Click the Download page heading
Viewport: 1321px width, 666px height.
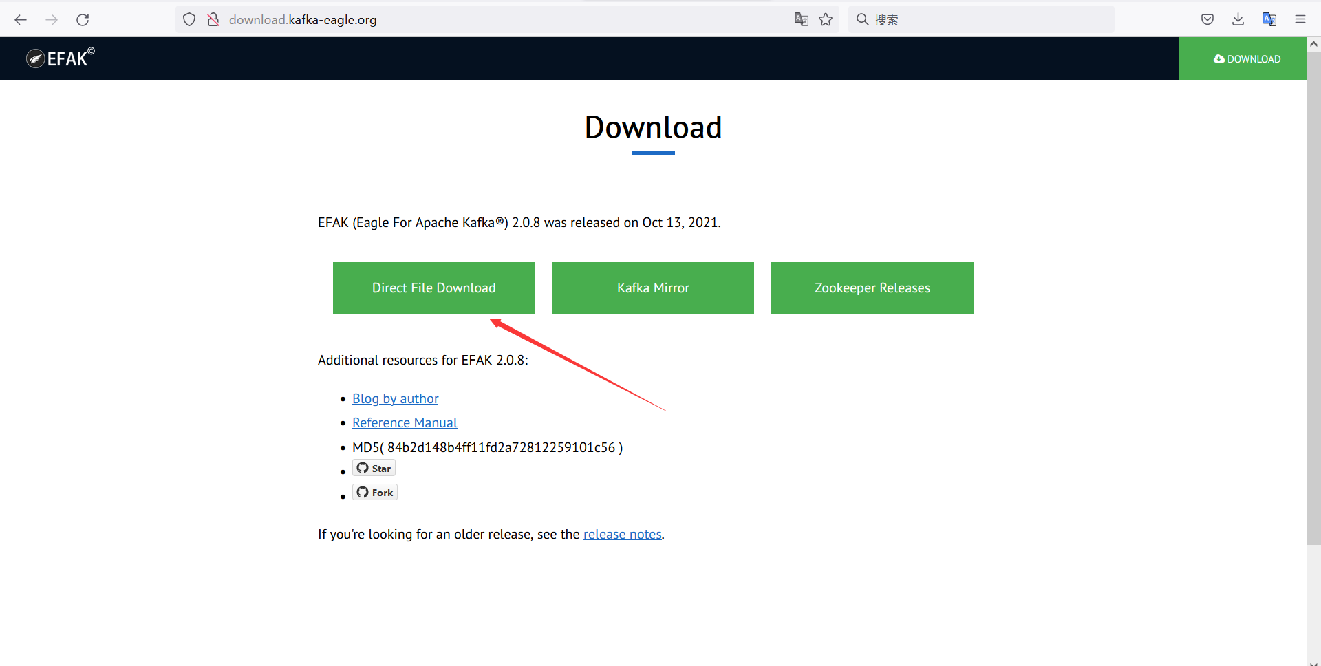653,127
